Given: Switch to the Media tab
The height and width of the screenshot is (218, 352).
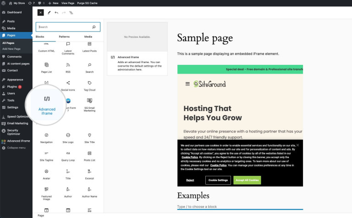Looking at the screenshot, I should (x=88, y=37).
